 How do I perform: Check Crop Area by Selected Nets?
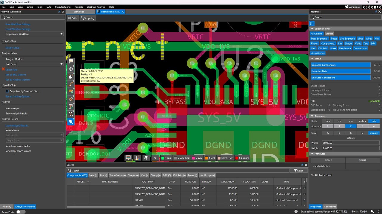pos(7,91)
